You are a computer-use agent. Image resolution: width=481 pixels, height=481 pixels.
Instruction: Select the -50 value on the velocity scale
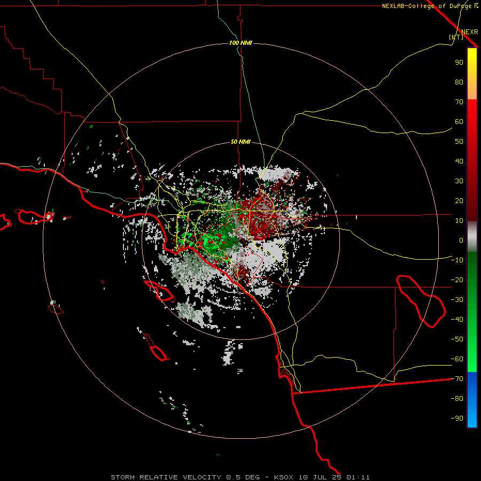(457, 339)
